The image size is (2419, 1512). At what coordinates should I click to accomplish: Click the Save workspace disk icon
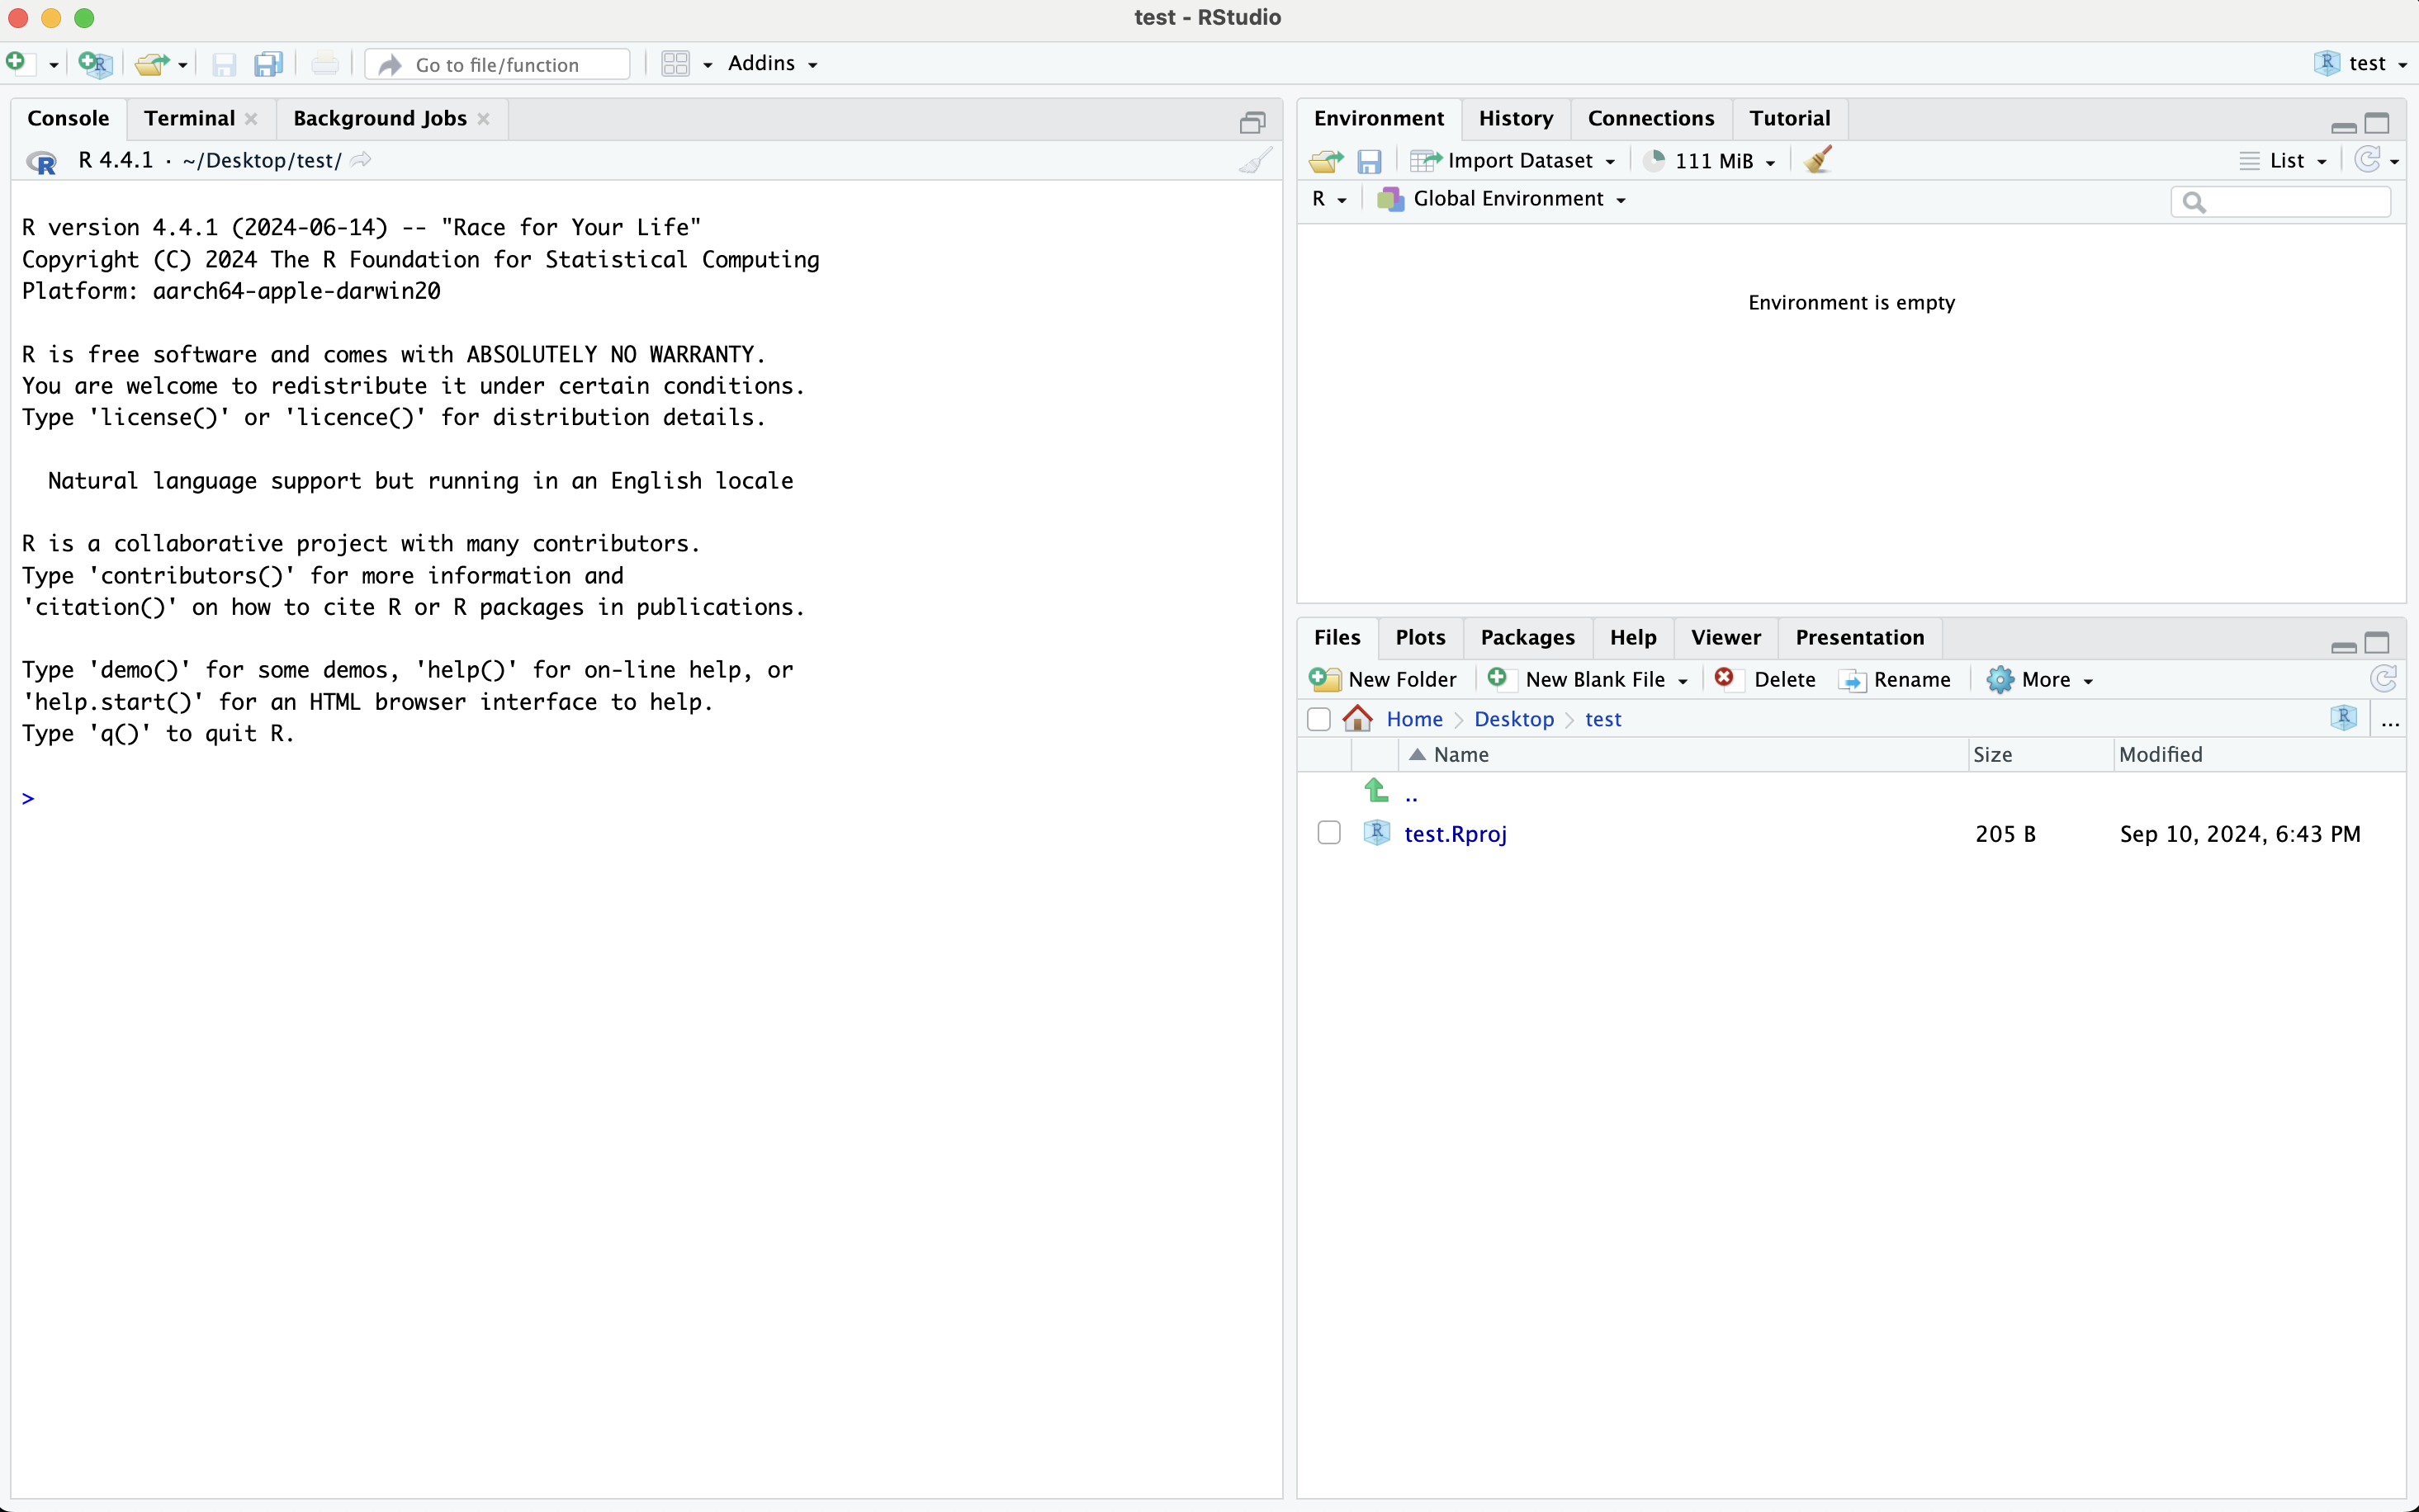coord(1368,161)
